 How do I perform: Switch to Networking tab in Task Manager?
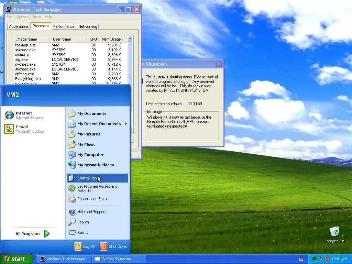[x=88, y=26]
